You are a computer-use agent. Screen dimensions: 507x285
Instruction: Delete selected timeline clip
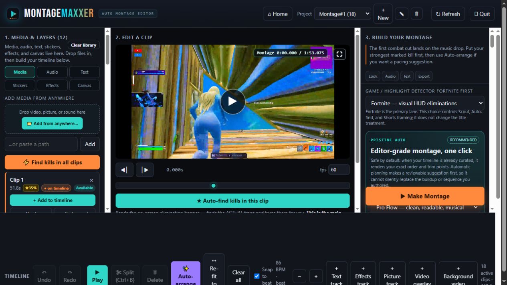click(x=155, y=276)
